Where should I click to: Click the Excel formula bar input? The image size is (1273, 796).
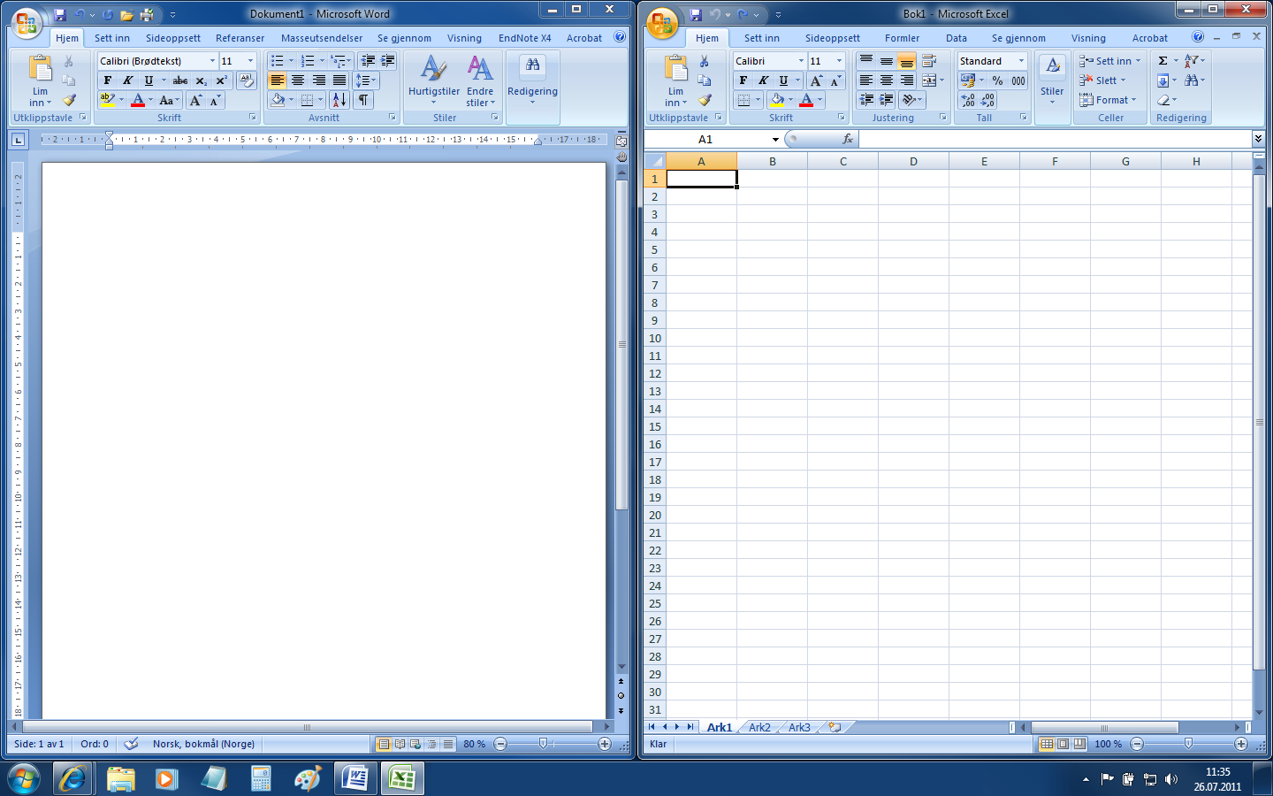1054,139
